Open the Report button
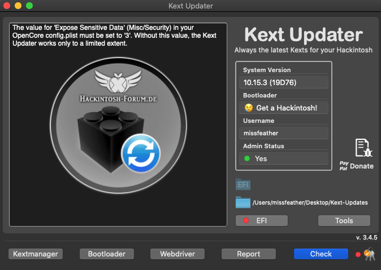 (x=248, y=254)
